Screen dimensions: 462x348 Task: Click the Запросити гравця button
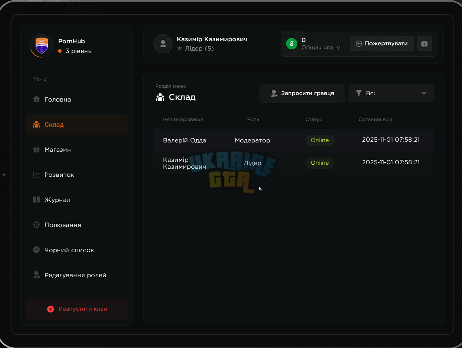click(302, 93)
